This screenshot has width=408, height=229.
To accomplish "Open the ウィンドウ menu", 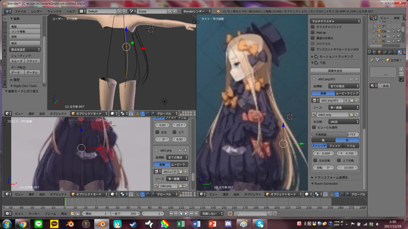I will click(54, 12).
